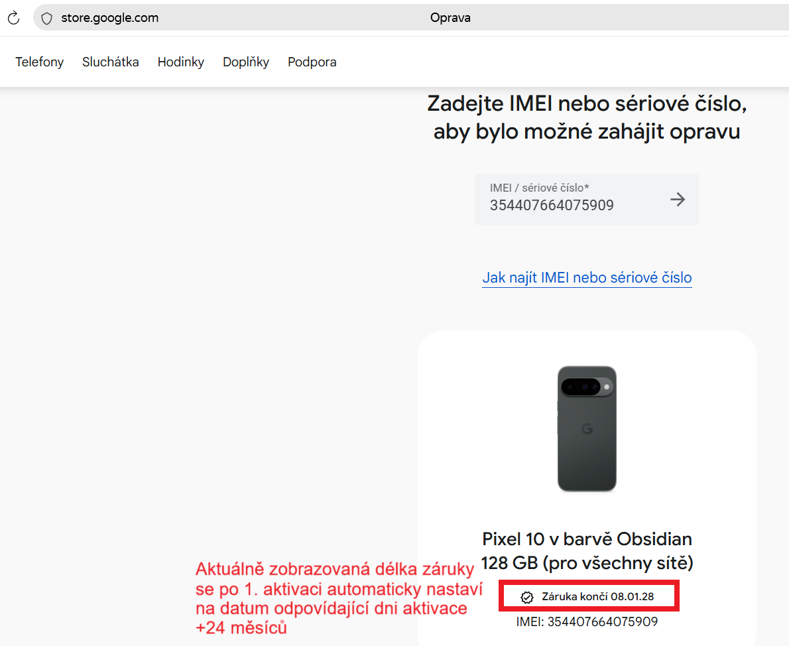Click the page reload icon

[13, 17]
